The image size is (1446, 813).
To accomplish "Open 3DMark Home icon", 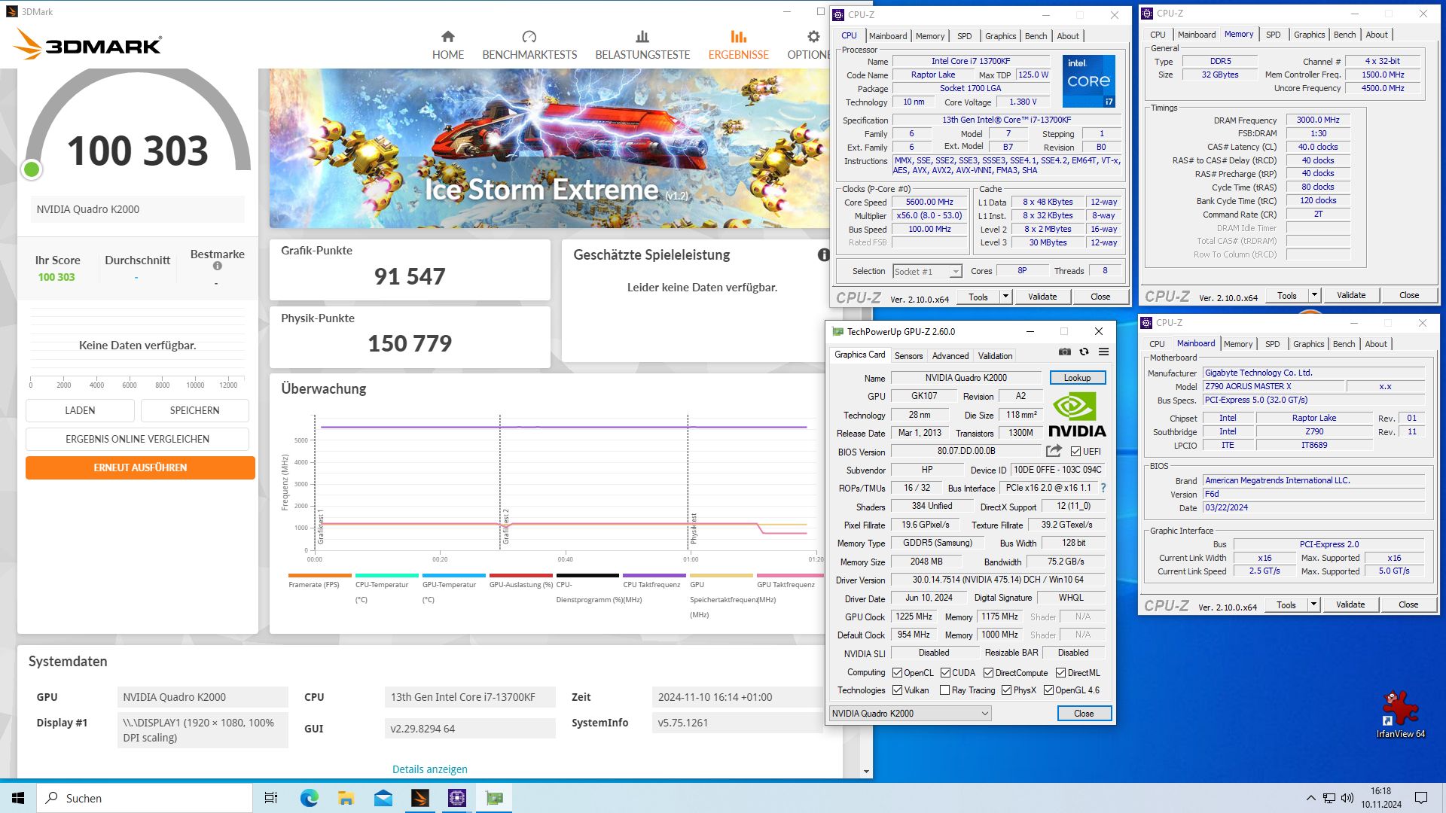I will (x=447, y=37).
